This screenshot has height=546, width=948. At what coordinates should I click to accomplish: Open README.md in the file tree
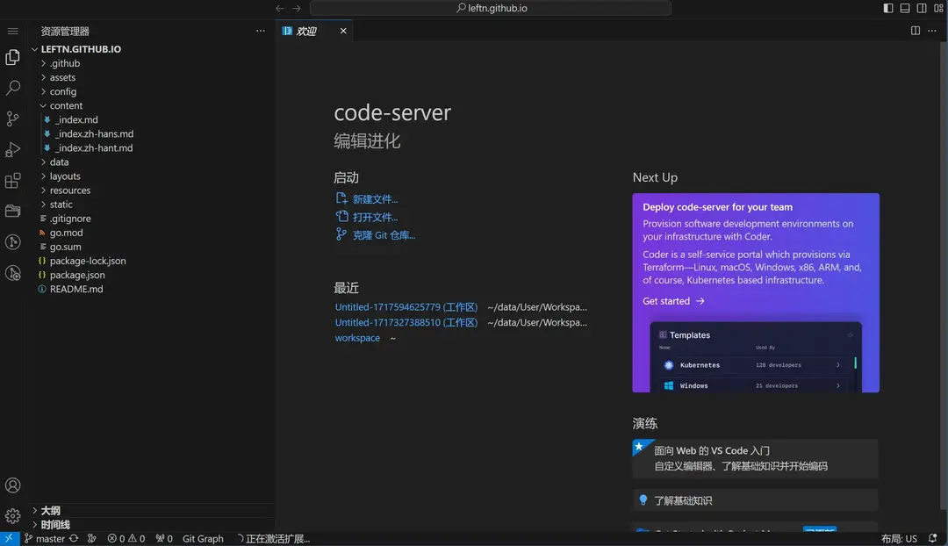(76, 289)
